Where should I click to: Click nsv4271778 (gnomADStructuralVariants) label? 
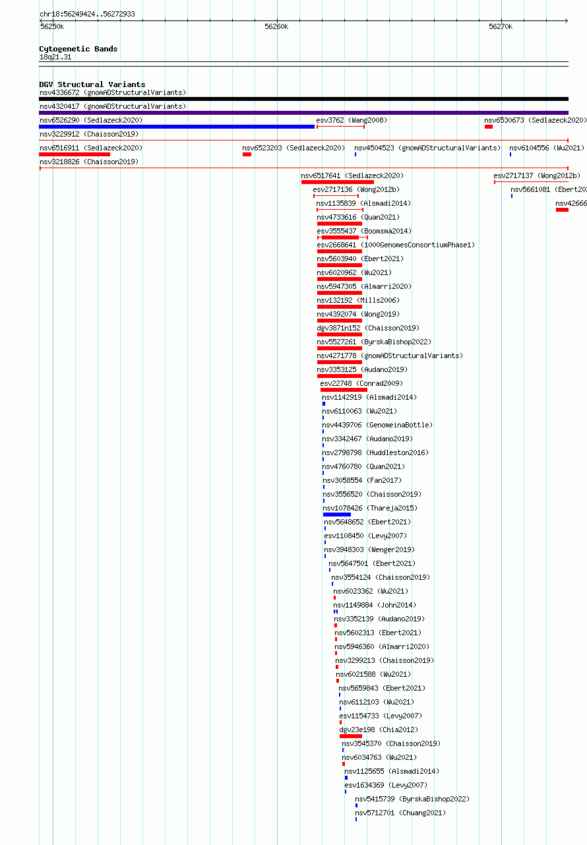tap(390, 356)
